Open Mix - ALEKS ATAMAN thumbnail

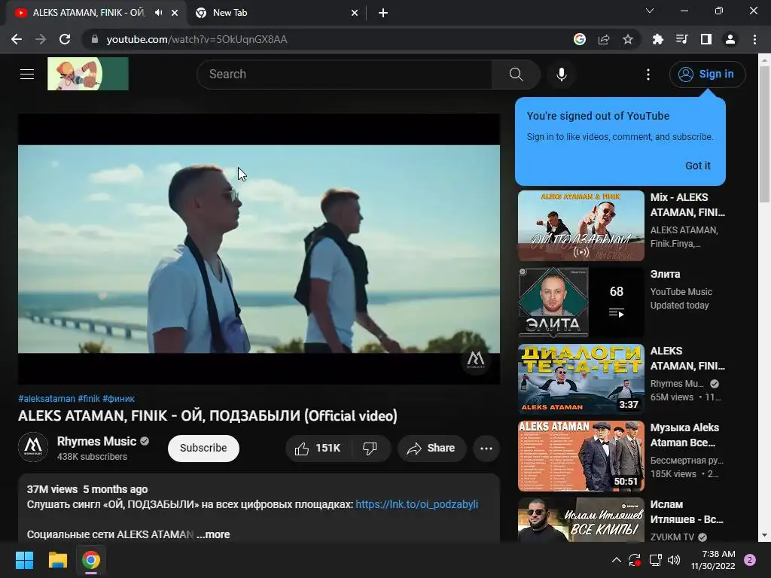(x=581, y=226)
